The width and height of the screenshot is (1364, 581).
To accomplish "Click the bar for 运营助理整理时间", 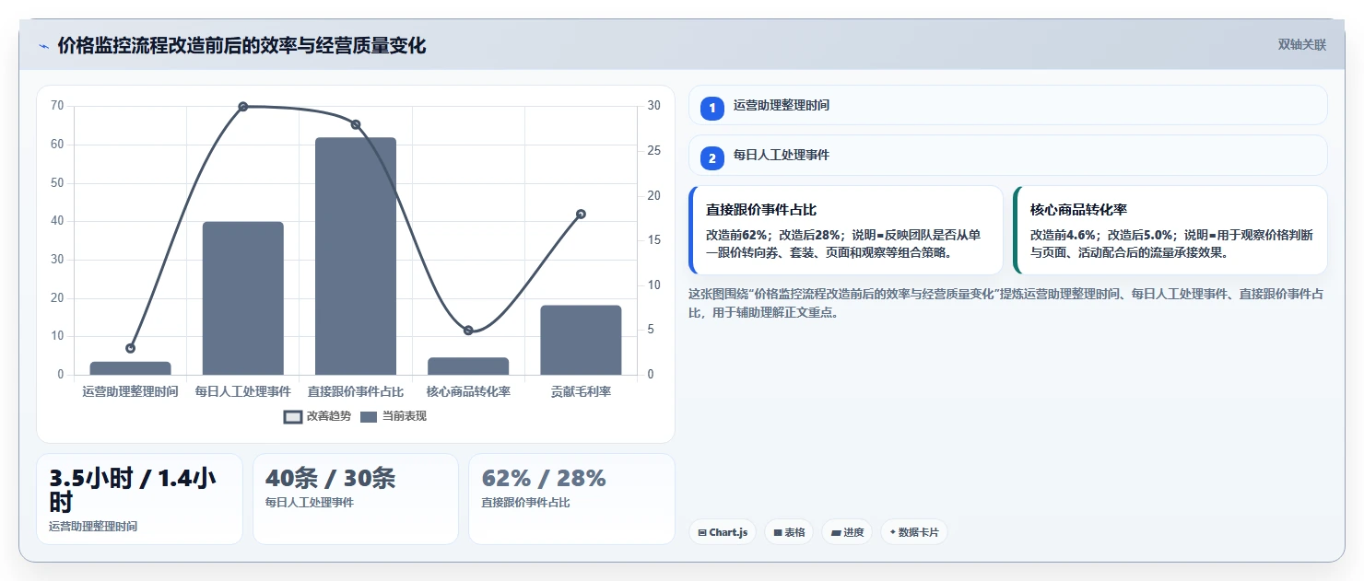I will pos(130,367).
